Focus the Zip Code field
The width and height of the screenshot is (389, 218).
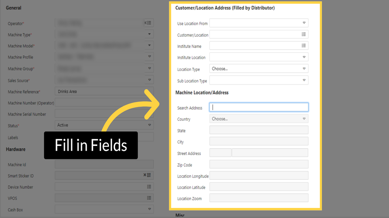point(259,164)
